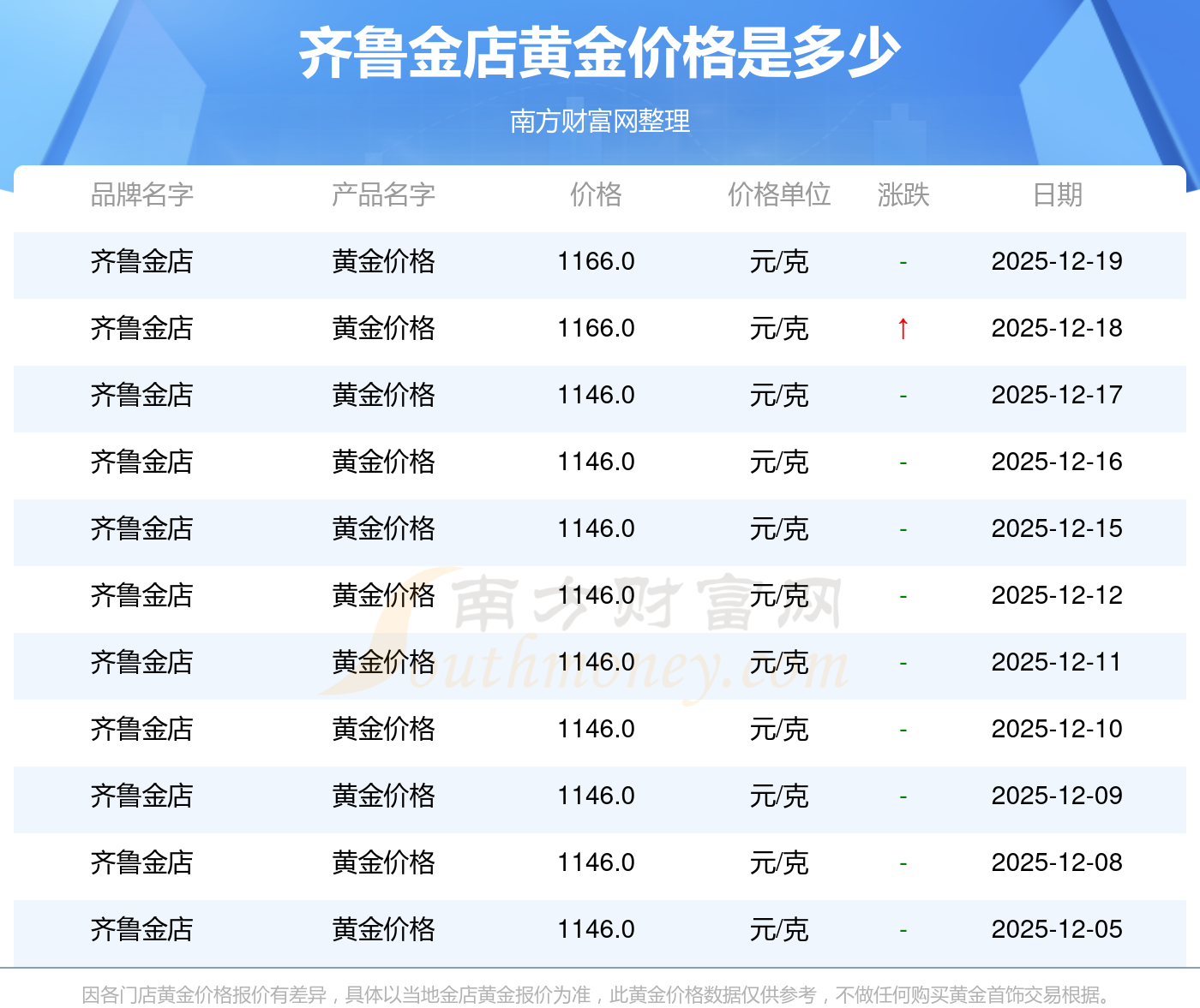Click price 1146.0 in the 2025-12-10 row
This screenshot has width=1200, height=1008.
tap(597, 729)
